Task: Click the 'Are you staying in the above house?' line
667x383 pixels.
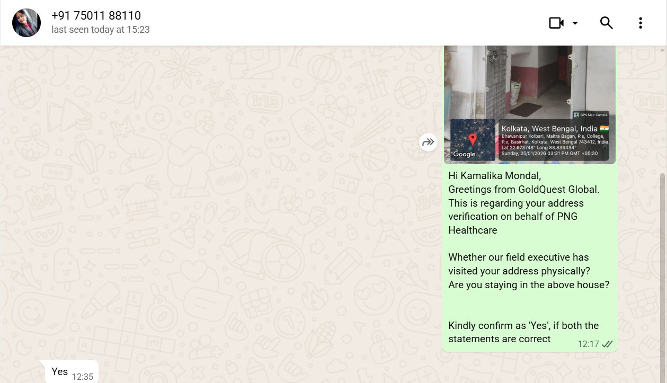Action: pyautogui.click(x=529, y=284)
